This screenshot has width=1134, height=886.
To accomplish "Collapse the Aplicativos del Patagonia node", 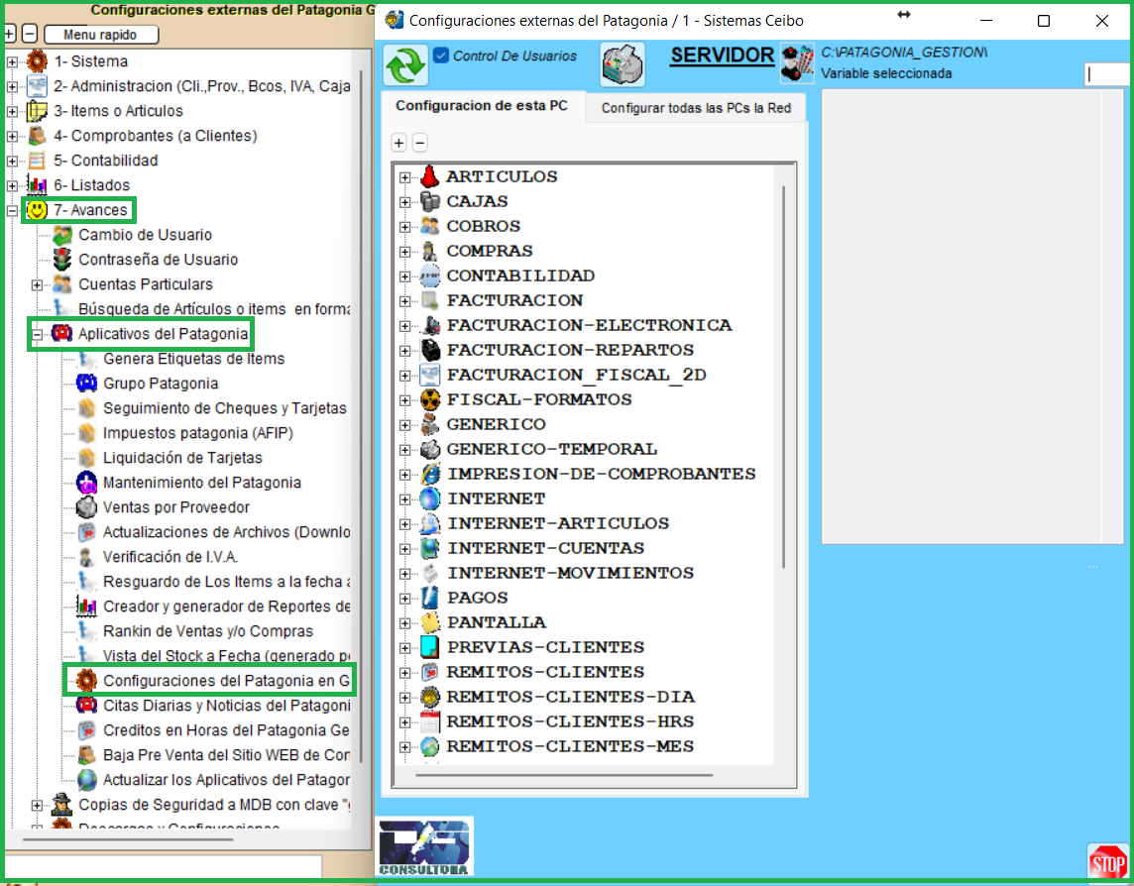I will pyautogui.click(x=37, y=334).
